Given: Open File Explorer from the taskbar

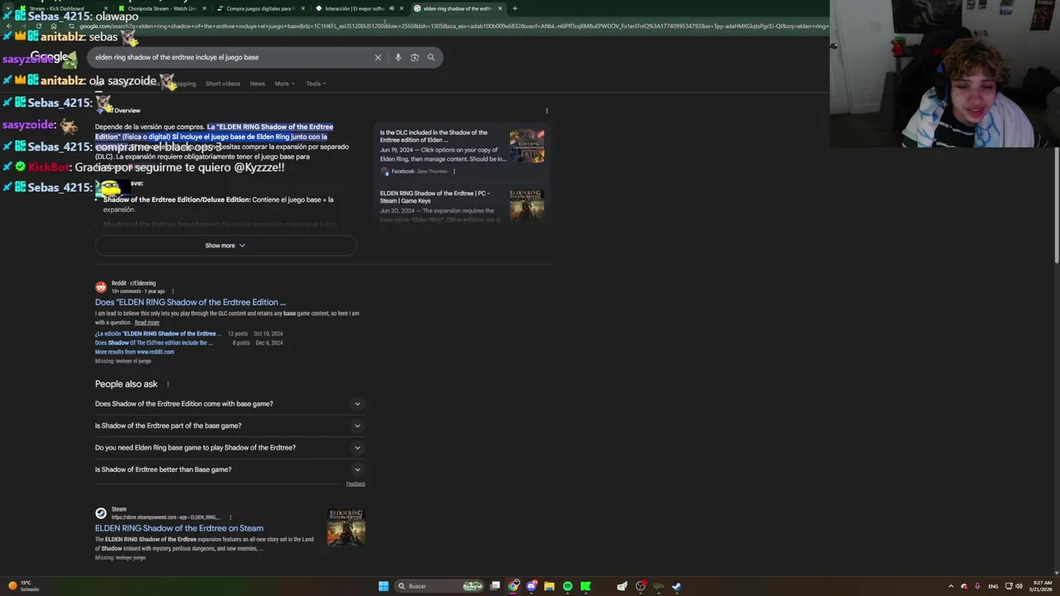Looking at the screenshot, I should (x=549, y=586).
